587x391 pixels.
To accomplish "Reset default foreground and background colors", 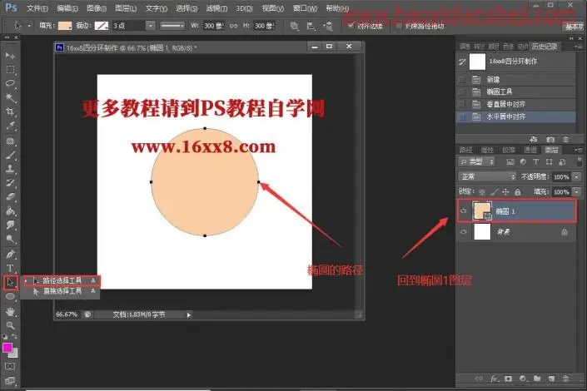I will coord(5,337).
